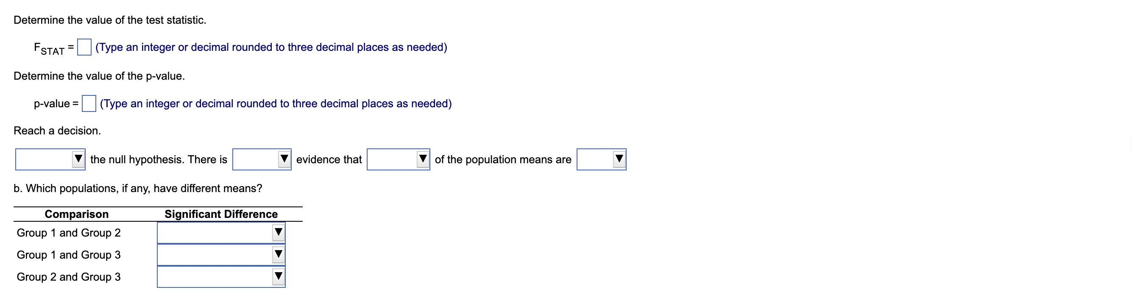Image resolution: width=1132 pixels, height=301 pixels.
Task: Click the 'Reach a decision' heading text
Action: (x=57, y=130)
